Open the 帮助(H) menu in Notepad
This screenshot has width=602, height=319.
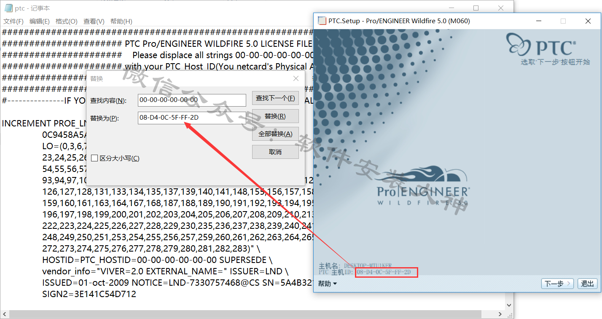121,21
